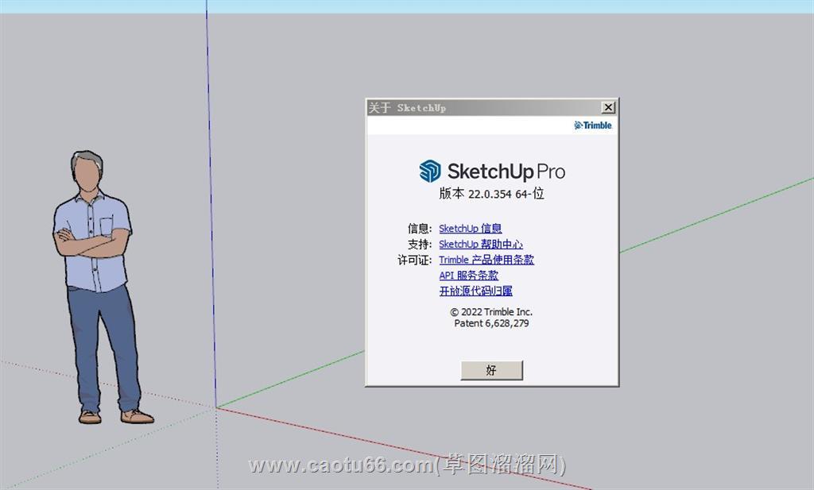Image resolution: width=814 pixels, height=490 pixels.
Task: Click the © 2022 Trimble Inc. text
Action: [491, 311]
